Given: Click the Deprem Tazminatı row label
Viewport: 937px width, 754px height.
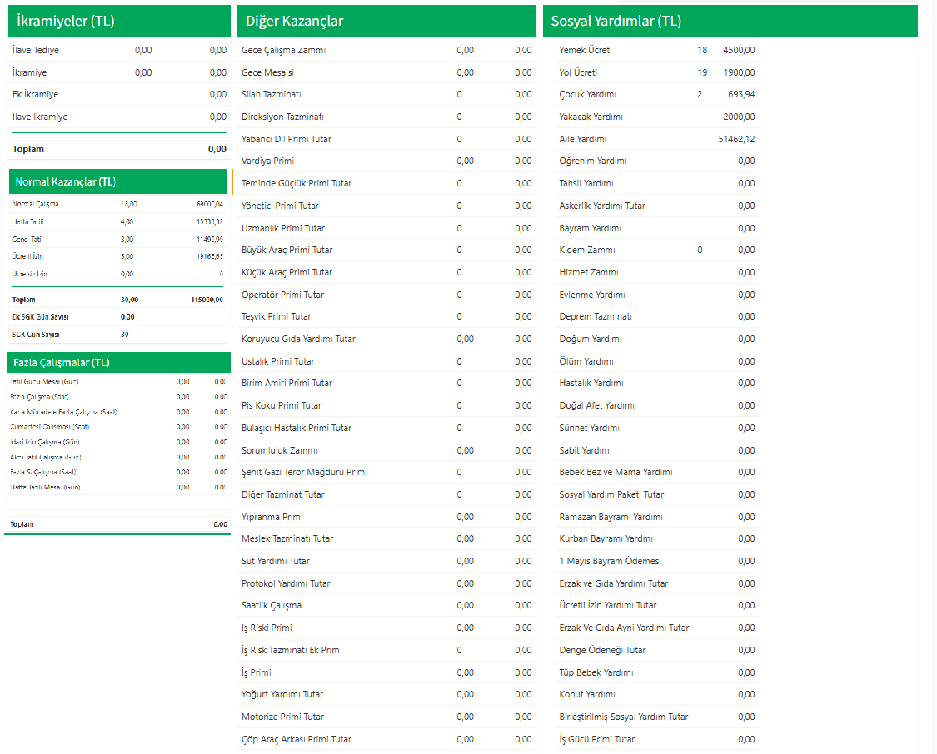Looking at the screenshot, I should 596,316.
